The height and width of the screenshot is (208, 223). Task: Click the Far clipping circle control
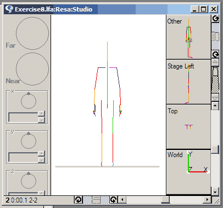pyautogui.click(x=32, y=33)
